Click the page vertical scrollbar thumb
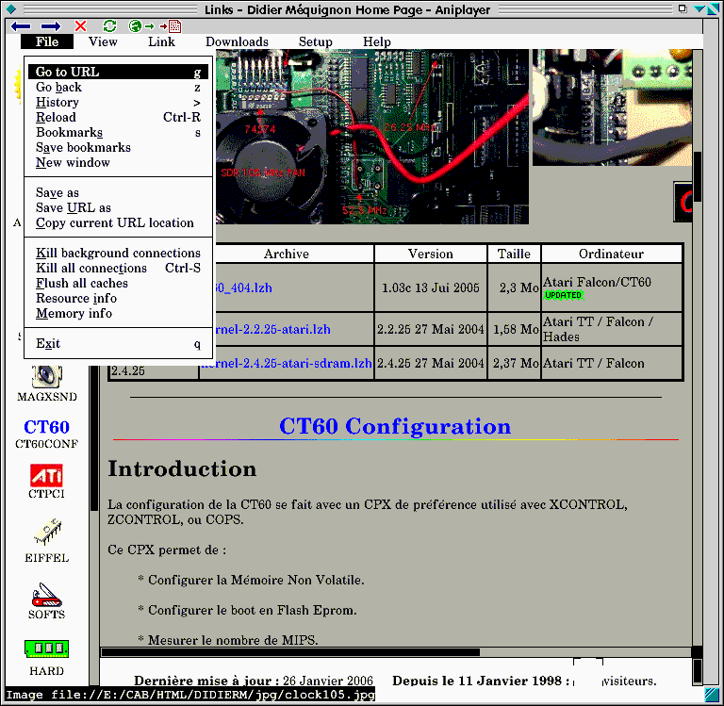This screenshot has height=706, width=724. (698, 176)
